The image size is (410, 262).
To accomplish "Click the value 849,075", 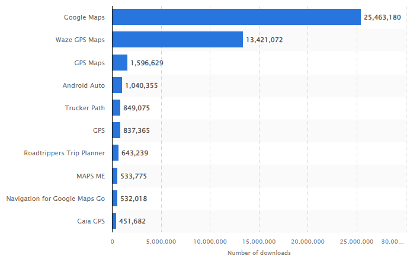I will coord(136,108).
